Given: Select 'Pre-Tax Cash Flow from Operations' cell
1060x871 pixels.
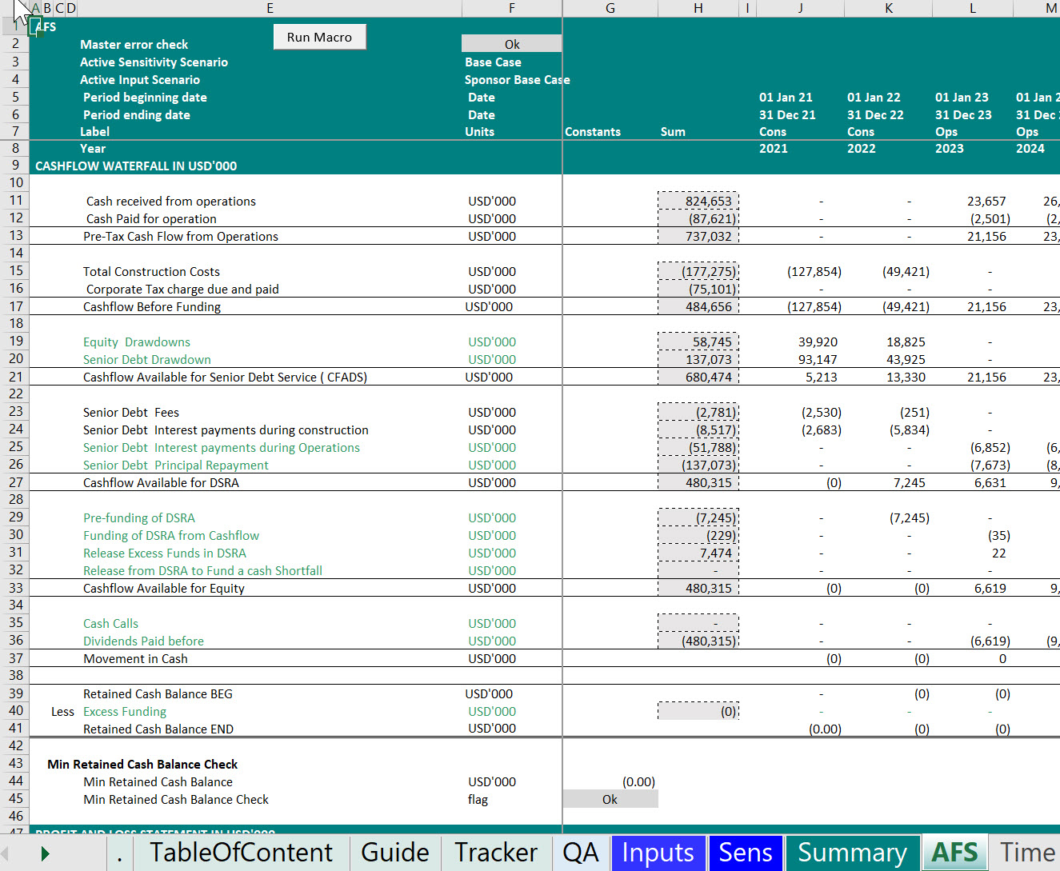Looking at the screenshot, I should pos(181,236).
